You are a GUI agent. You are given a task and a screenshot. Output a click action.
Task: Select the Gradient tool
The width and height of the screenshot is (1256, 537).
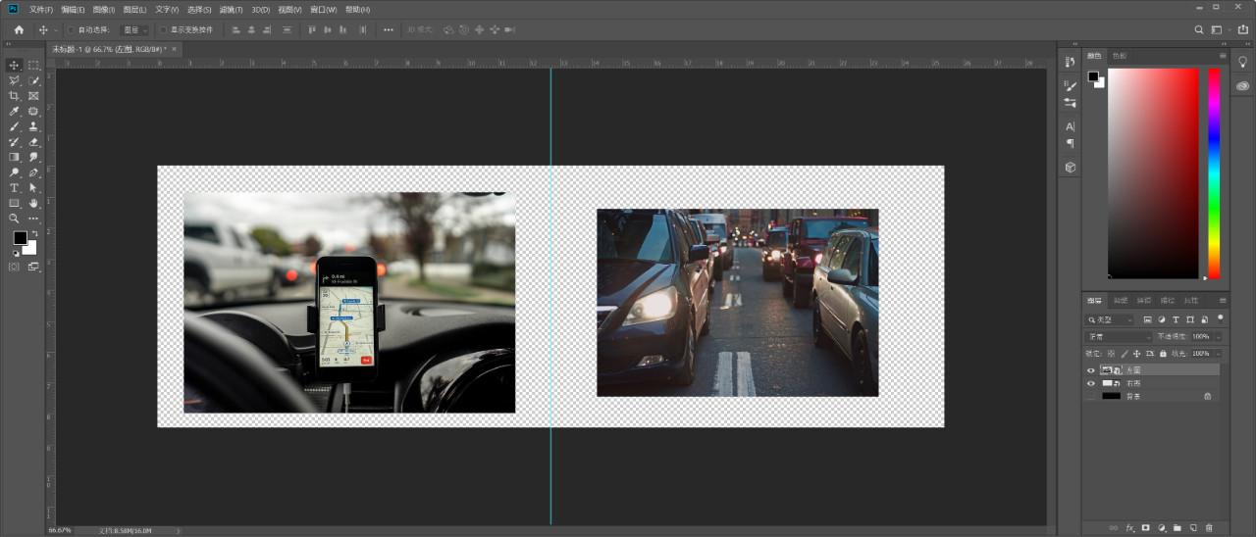point(14,157)
